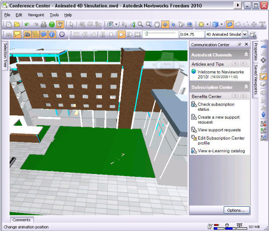The height and width of the screenshot is (231, 269).
Task: Open the Tools menu
Action: [54, 15]
